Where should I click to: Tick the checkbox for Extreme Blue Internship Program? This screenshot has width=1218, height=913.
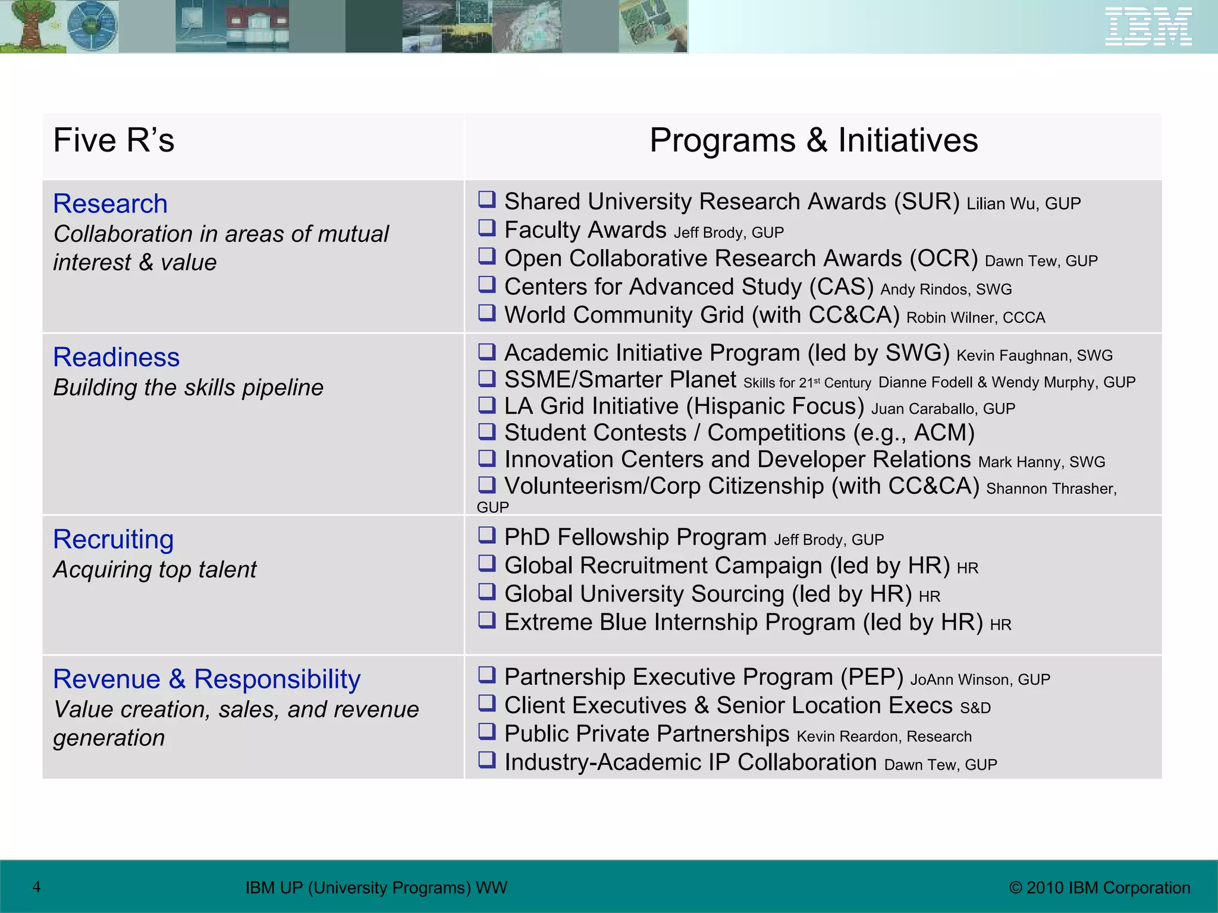pos(486,620)
